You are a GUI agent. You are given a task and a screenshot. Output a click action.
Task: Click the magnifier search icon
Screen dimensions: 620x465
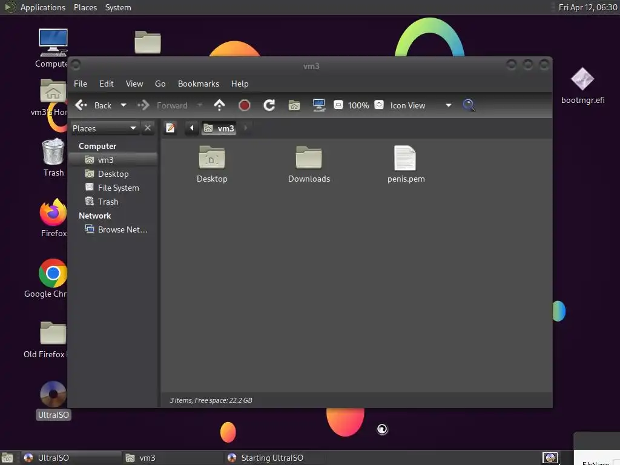[x=469, y=105]
